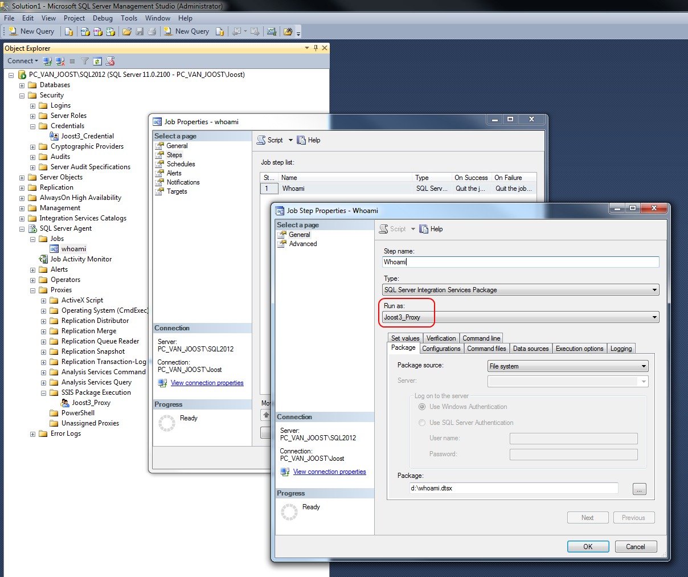Select the whoami job under SQL Server Agent
This screenshot has height=577, width=688.
click(73, 248)
